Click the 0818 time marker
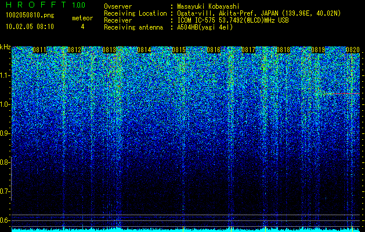 click(283, 50)
